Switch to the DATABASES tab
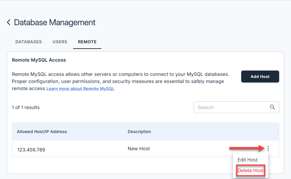 [28, 42]
